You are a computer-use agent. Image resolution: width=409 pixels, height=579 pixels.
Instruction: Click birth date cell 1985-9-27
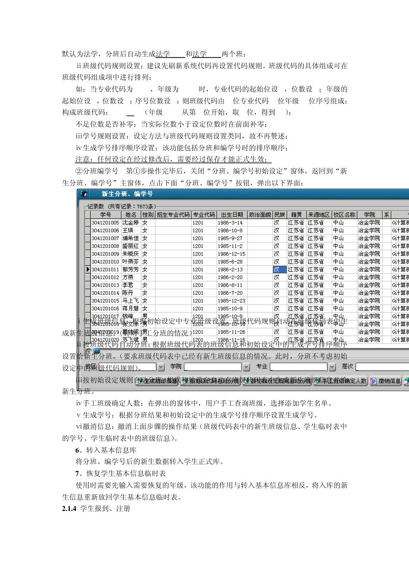pyautogui.click(x=232, y=238)
